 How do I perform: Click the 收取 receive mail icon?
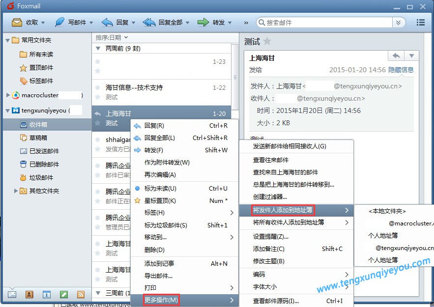coord(17,23)
